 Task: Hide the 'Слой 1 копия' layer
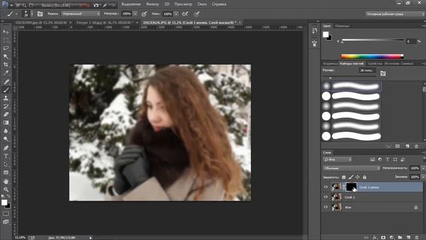pyautogui.click(x=325, y=187)
